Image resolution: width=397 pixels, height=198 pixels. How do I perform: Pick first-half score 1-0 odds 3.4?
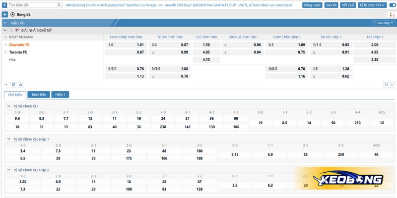[22, 151]
